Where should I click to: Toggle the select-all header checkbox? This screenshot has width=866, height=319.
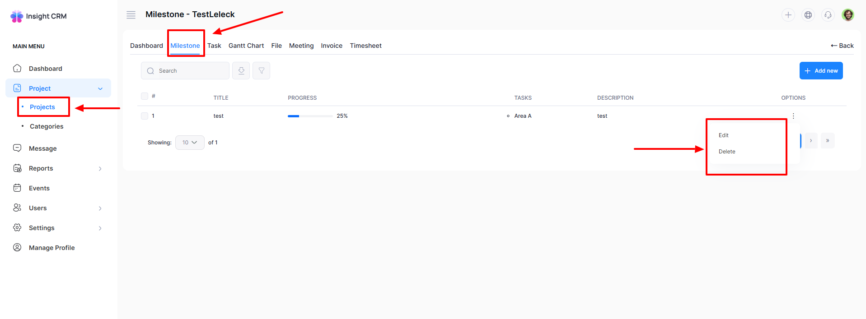(x=145, y=96)
